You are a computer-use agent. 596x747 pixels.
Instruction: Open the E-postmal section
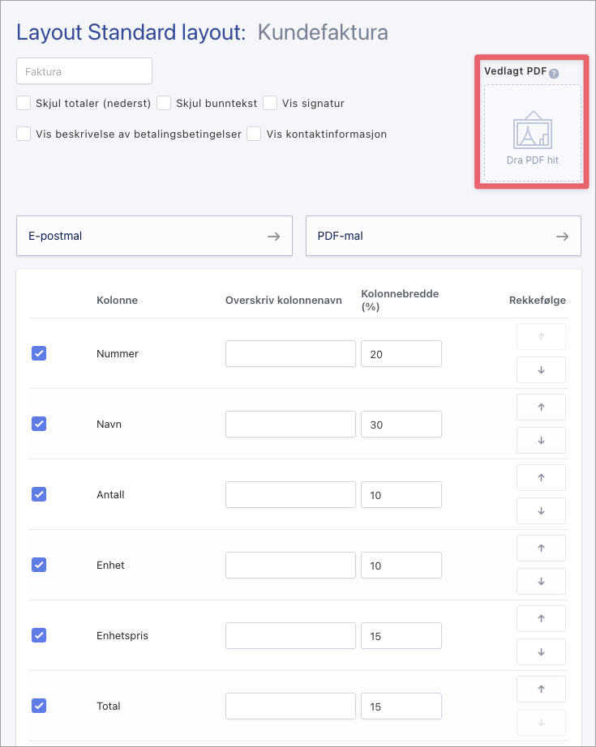pyautogui.click(x=154, y=237)
